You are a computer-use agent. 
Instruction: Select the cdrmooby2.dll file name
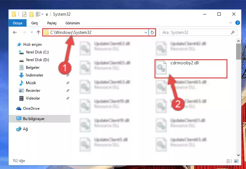click(185, 63)
